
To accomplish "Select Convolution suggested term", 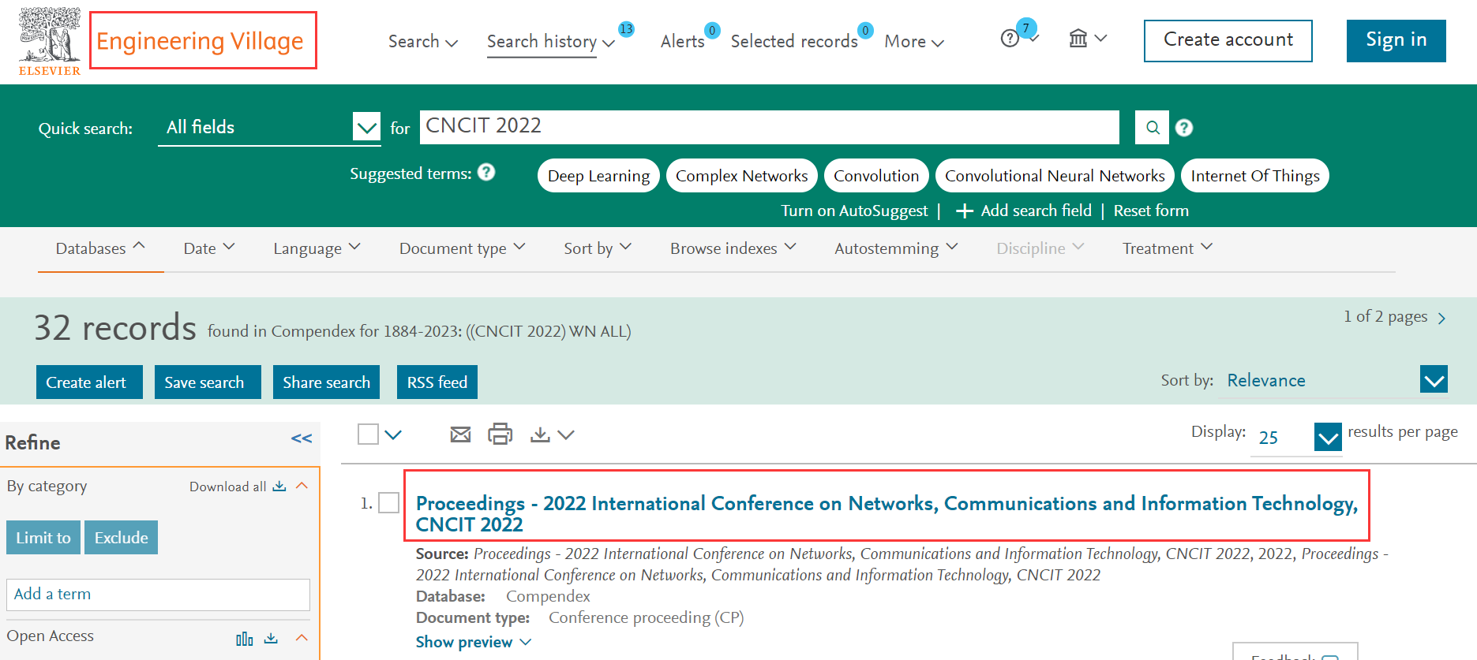I will coord(876,175).
